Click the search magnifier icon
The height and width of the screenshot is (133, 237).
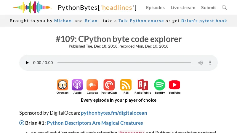coord(224,8)
